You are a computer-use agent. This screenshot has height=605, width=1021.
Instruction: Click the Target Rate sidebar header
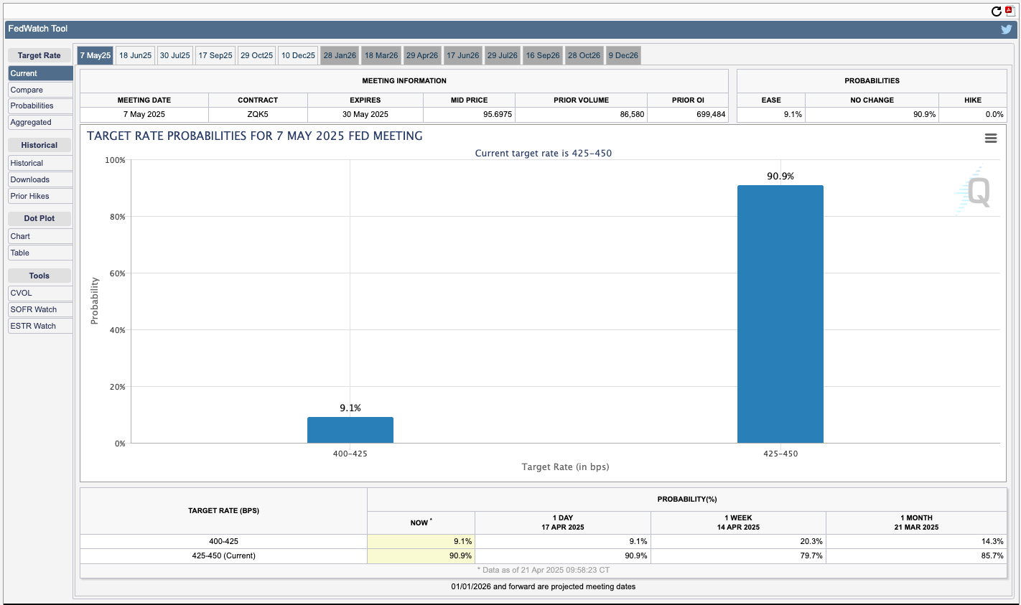(x=39, y=55)
